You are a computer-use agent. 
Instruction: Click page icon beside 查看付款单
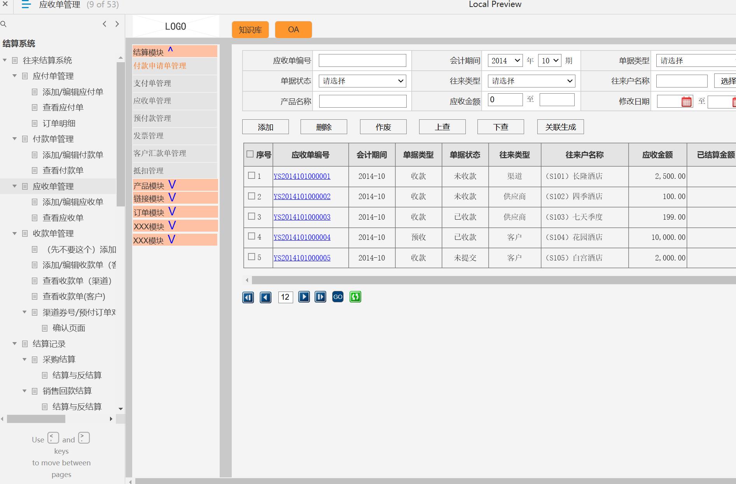[35, 171]
